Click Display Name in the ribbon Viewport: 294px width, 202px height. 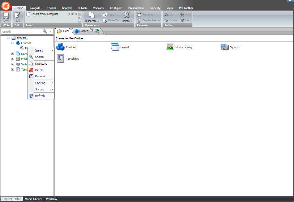click(x=149, y=20)
